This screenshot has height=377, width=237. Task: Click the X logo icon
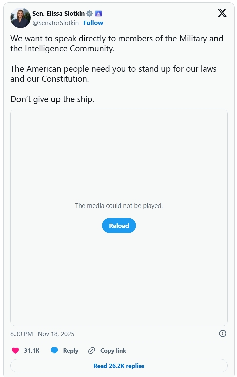point(222,13)
